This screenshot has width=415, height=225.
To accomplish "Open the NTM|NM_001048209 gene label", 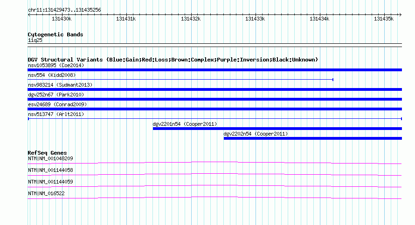I will point(50,159).
